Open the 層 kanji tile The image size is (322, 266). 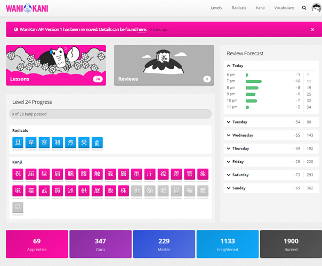[124, 174]
